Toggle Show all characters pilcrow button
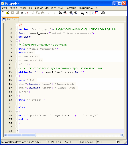The image size is (128, 145). 87,13
